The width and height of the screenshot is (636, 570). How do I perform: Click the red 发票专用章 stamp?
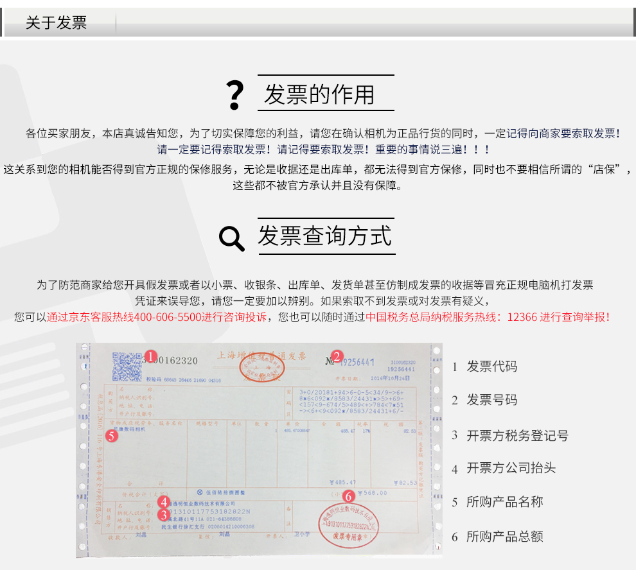click(348, 524)
